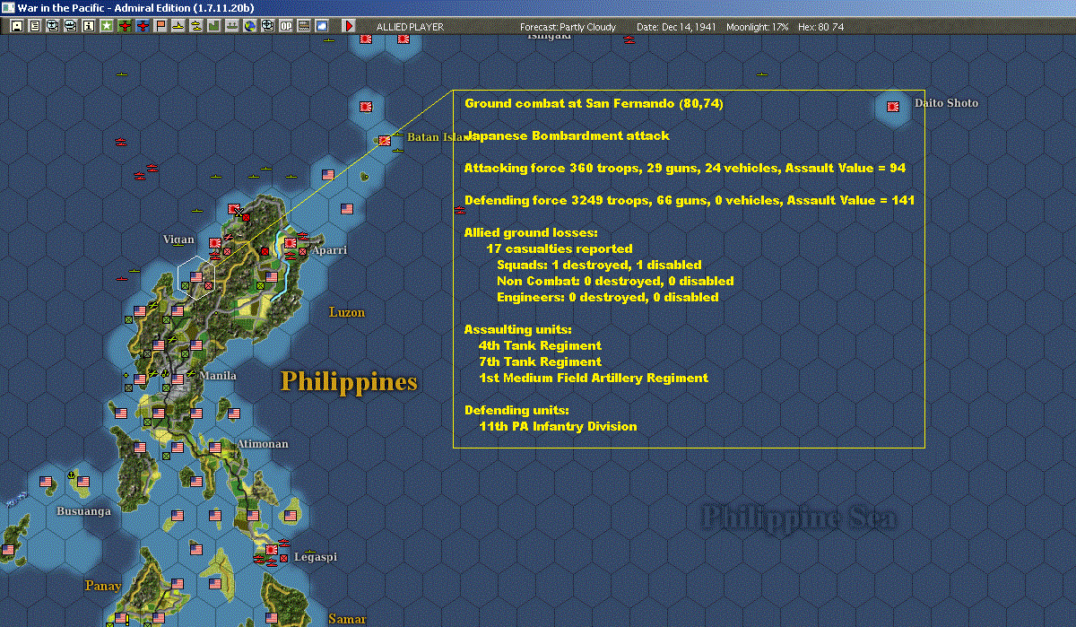This screenshot has width=1076, height=627.
Task: Click the Luzon island label
Action: pos(347,312)
